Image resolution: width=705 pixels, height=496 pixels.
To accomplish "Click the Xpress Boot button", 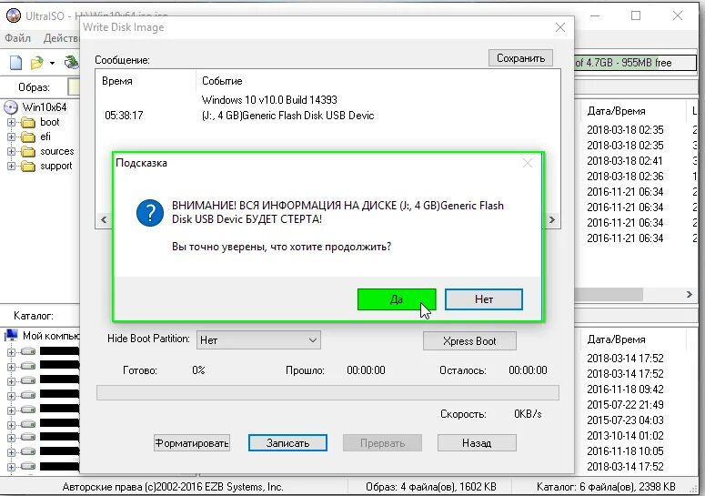I will 469,341.
